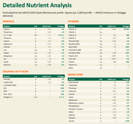Viewport: 133px width, 124px height.
Task: Click Unit header in Amino Acids table
Action: pos(101,79)
